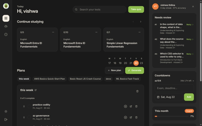This screenshot has width=202, height=126.
Task: Click the Generate plan button
Action: [x=135, y=70]
